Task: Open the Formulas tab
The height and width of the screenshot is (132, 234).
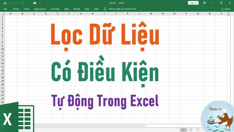Action: point(55,9)
